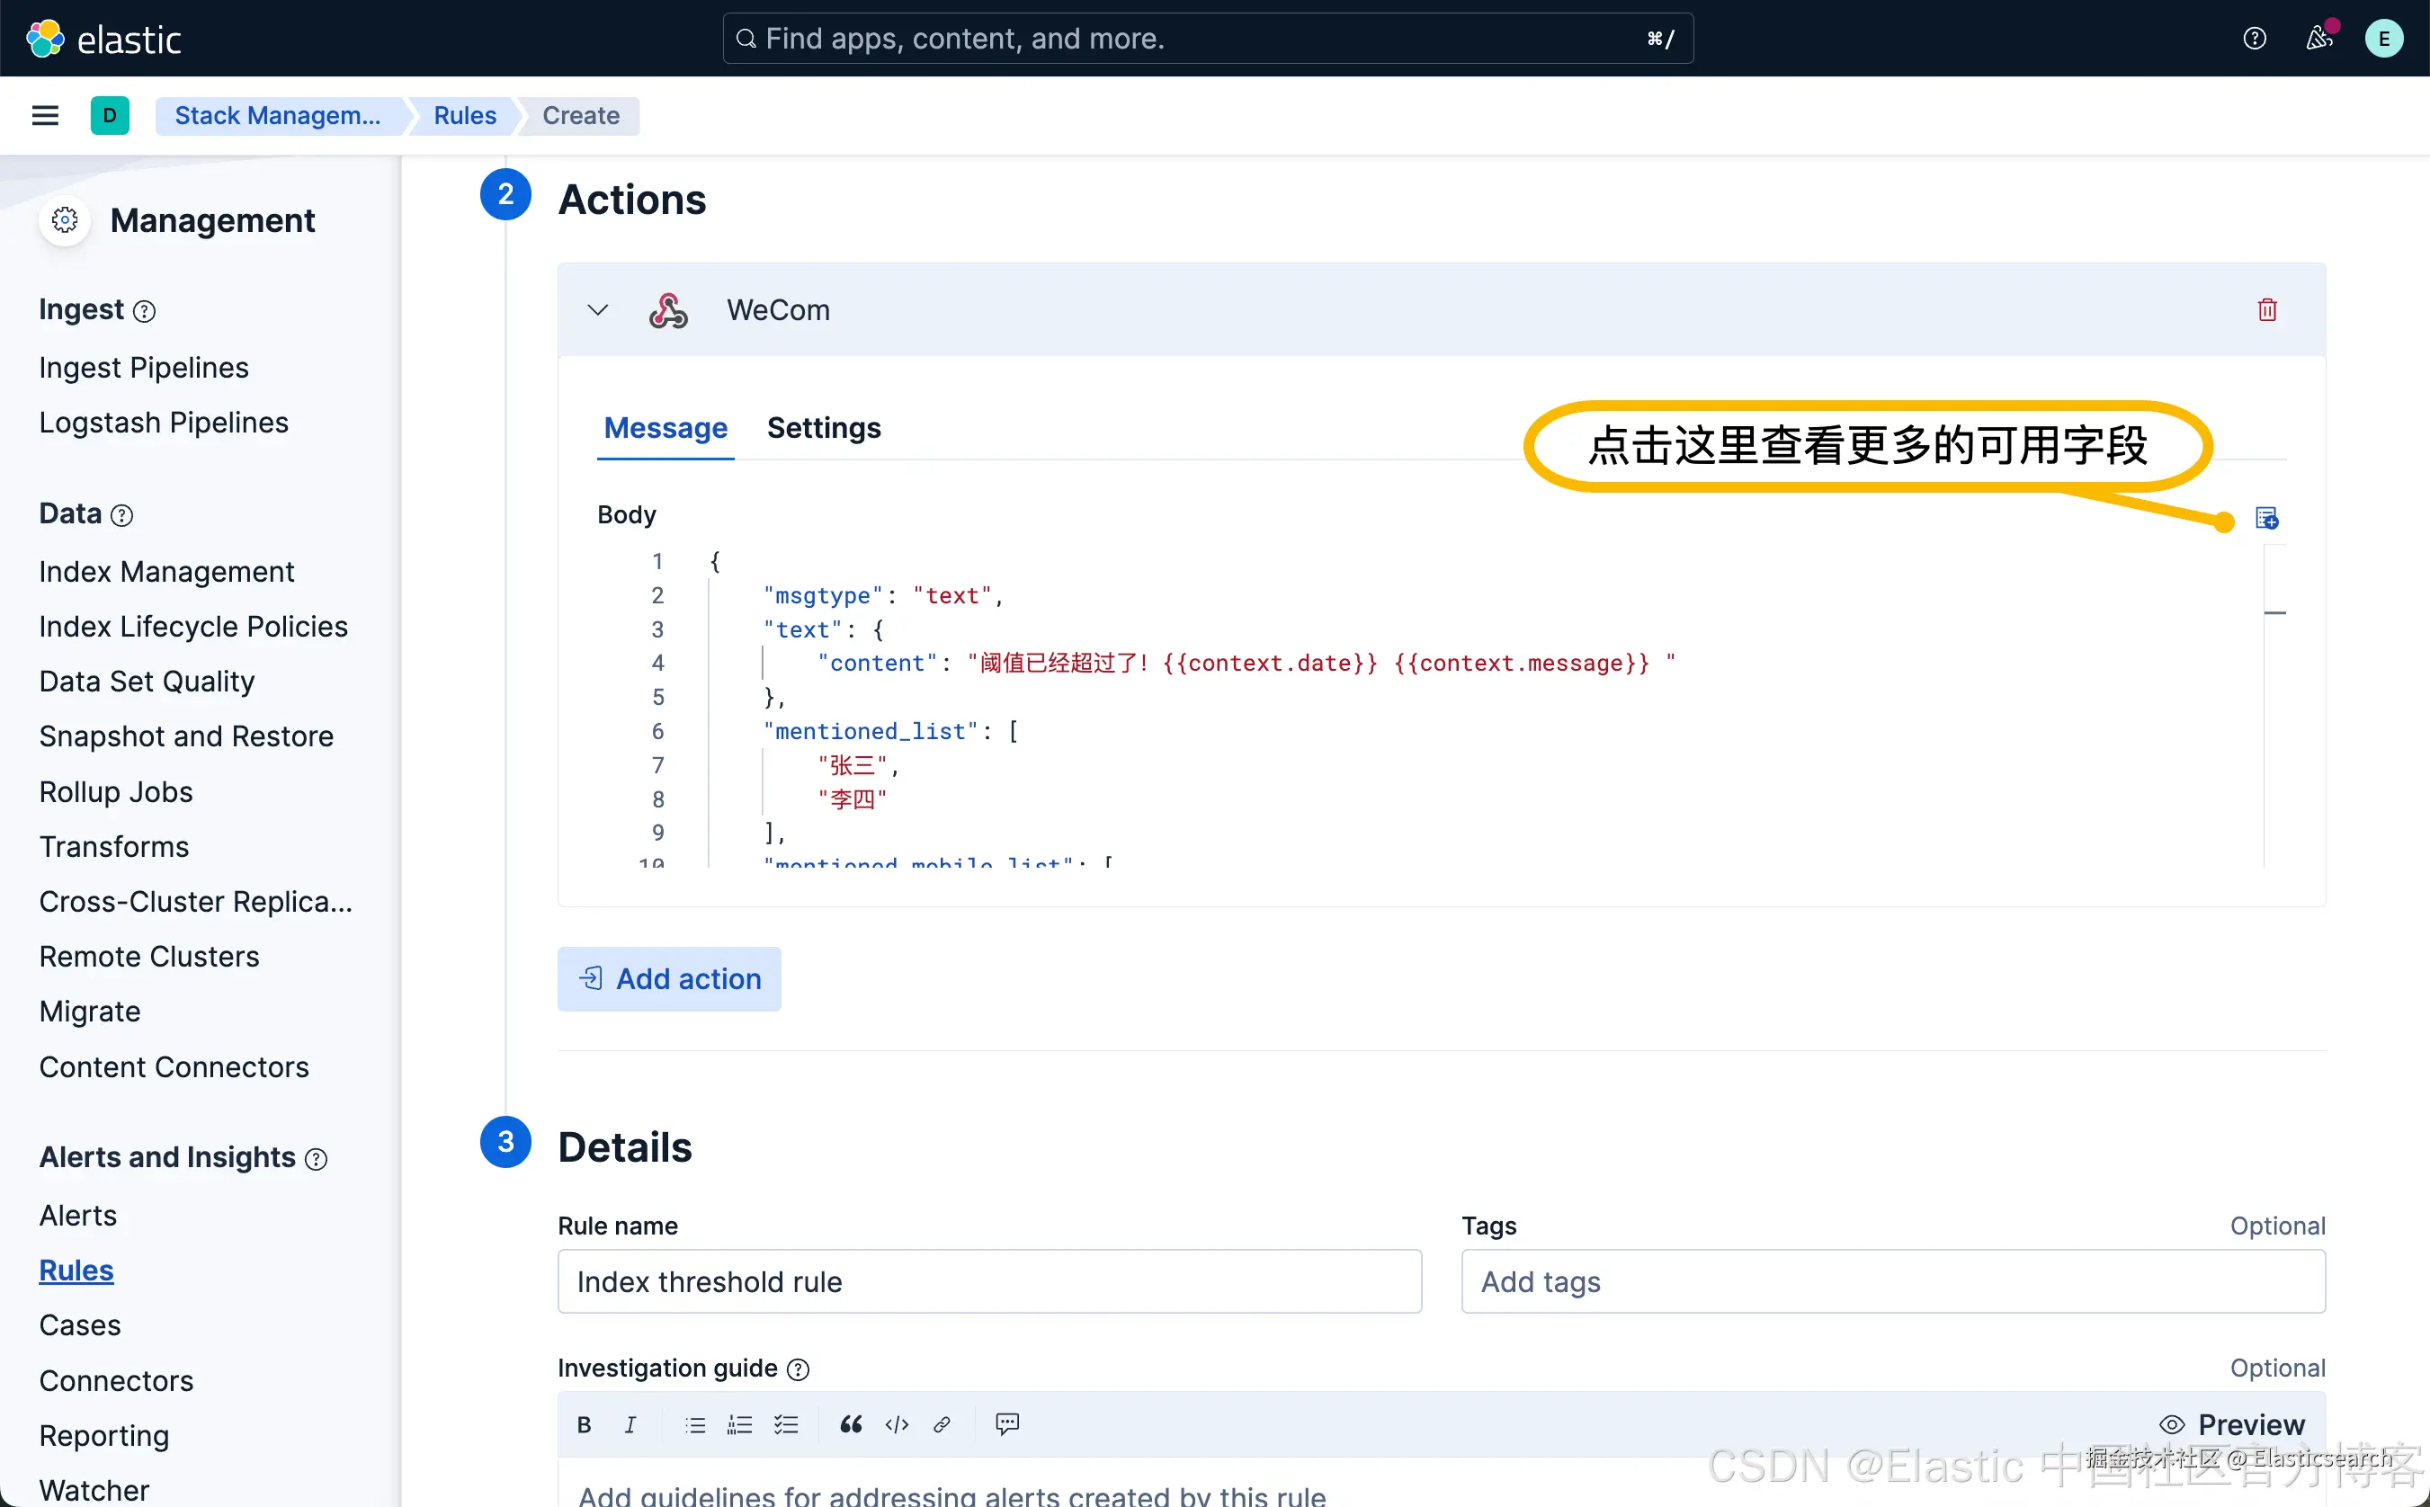2430x1507 pixels.
Task: Click the italic formatting icon
Action: click(630, 1424)
